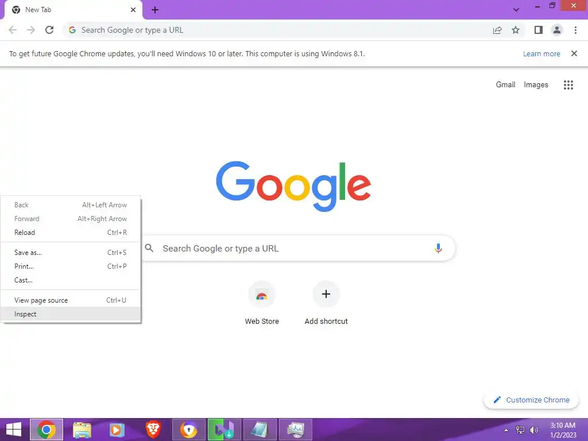Open the Learn more link
Viewport: 588px width, 441px height.
[x=541, y=53]
